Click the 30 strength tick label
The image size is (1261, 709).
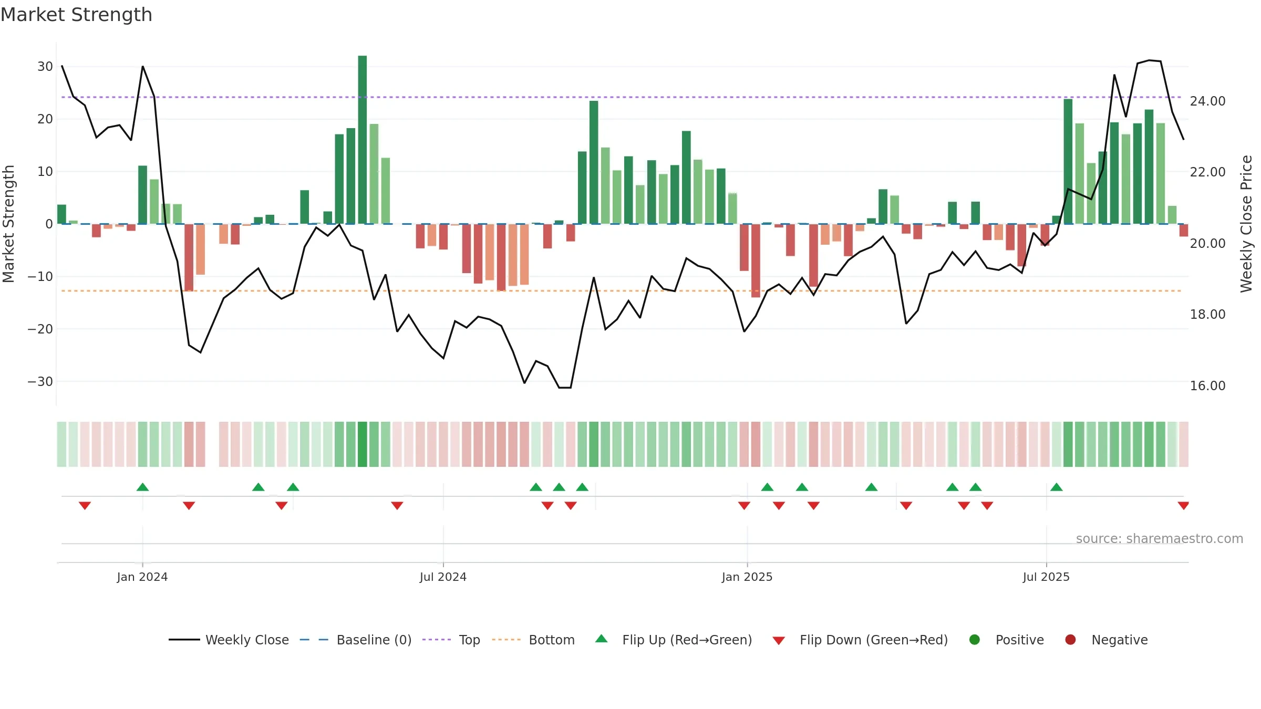point(45,67)
